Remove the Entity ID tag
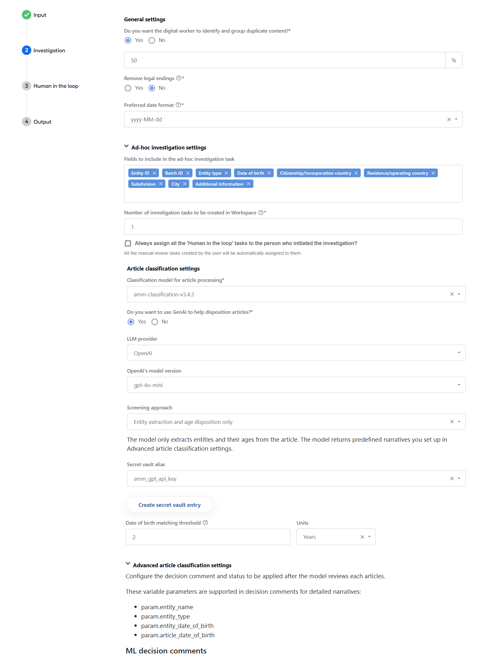This screenshot has width=490, height=667. [154, 173]
